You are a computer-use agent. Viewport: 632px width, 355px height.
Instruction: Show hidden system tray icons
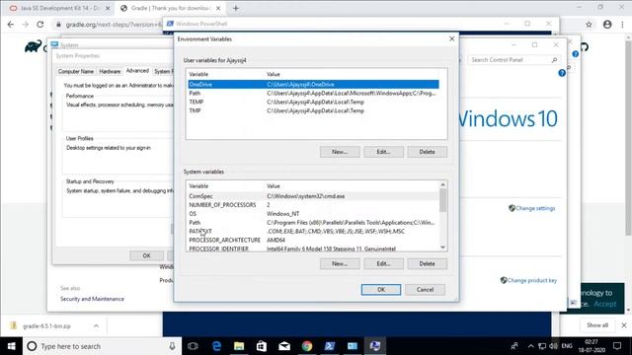531,346
